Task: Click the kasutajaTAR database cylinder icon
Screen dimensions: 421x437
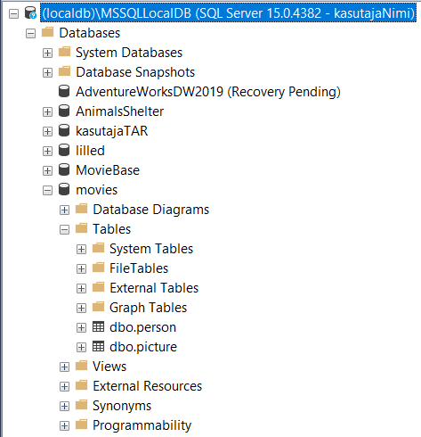Action: coord(64,130)
